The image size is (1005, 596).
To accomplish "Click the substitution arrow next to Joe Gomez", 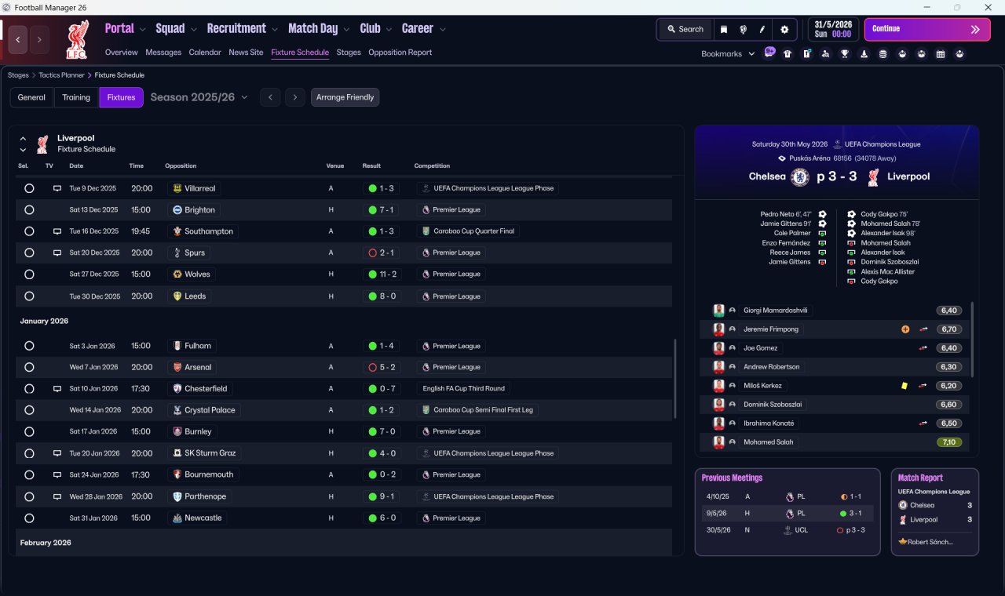I will coord(923,348).
